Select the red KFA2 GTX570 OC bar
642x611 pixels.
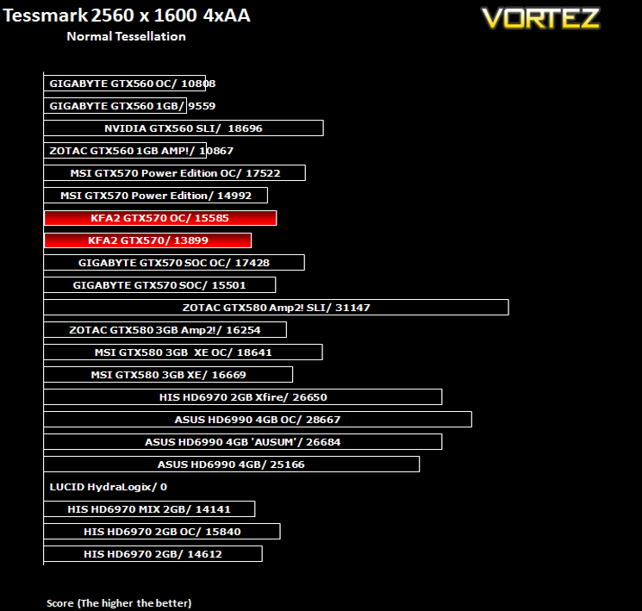[x=160, y=218]
